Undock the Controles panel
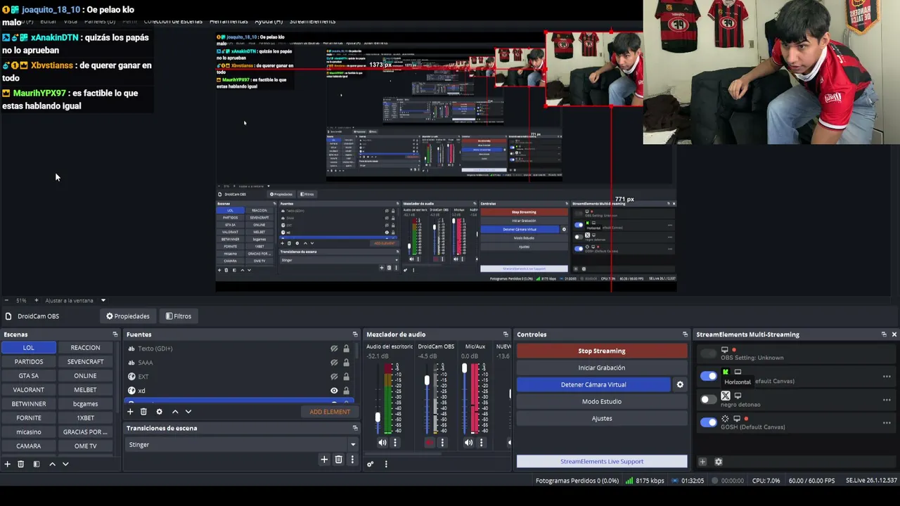Screen dimensions: 900x506 685,335
